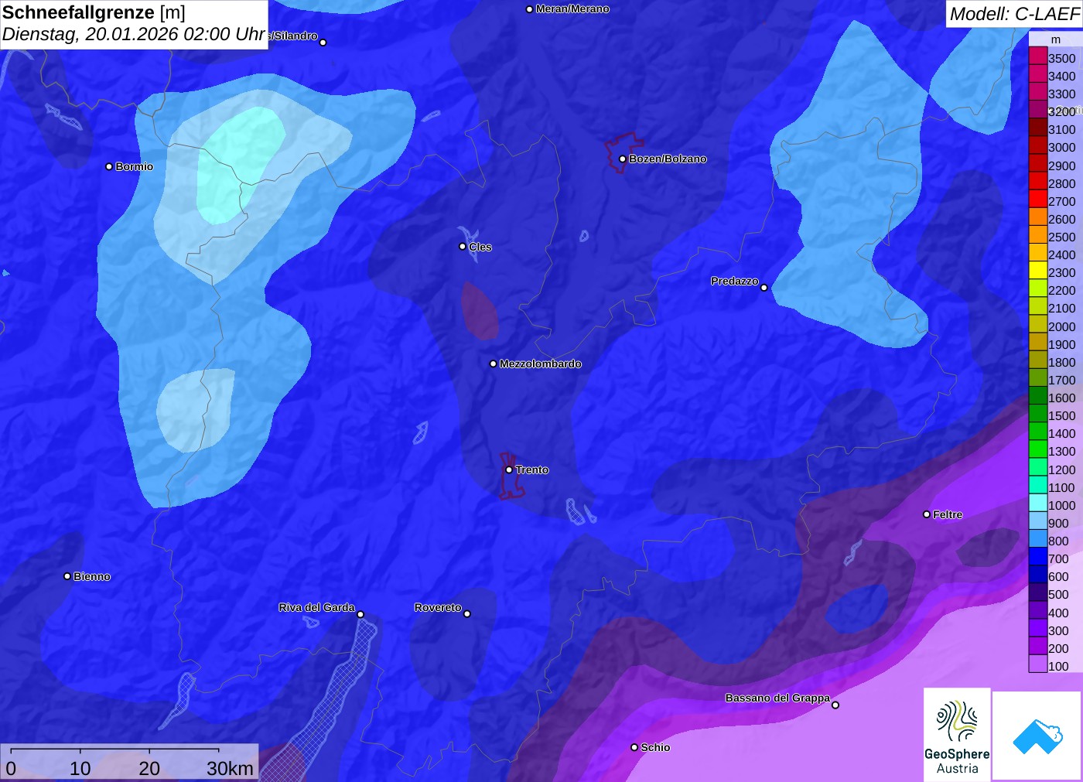Click the Schio location marker

(x=634, y=747)
